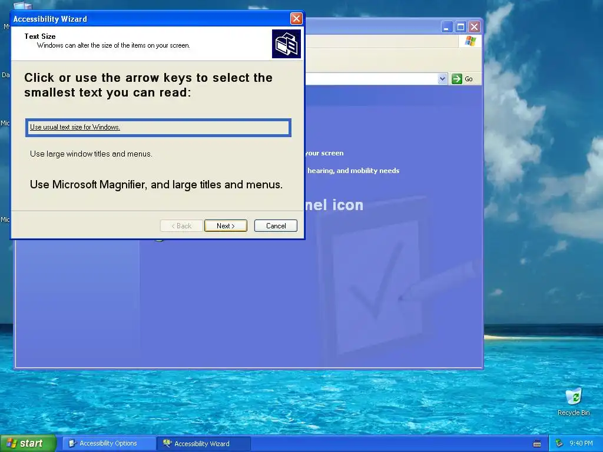The height and width of the screenshot is (452, 603).
Task: Close the Accessibility Wizard dialog
Action: [296, 18]
